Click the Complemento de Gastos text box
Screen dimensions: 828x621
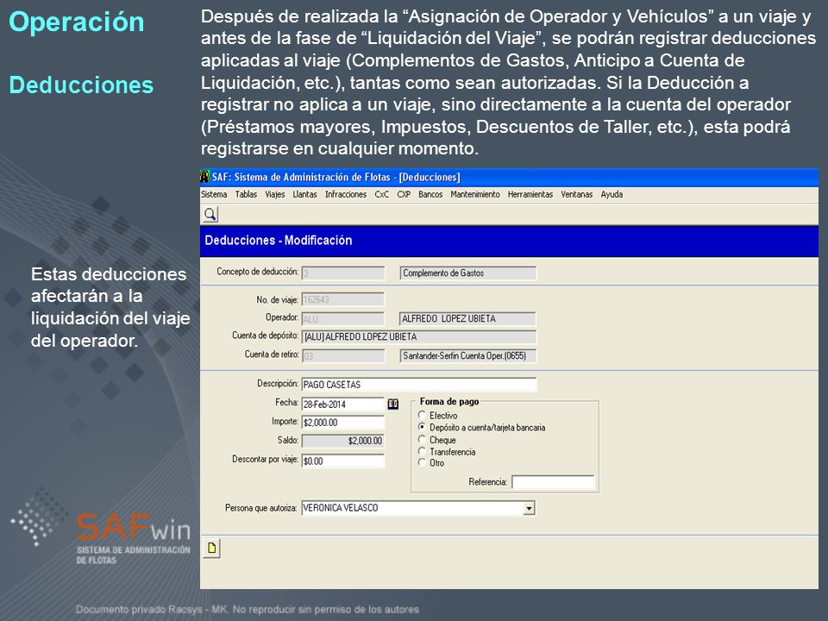pos(467,273)
